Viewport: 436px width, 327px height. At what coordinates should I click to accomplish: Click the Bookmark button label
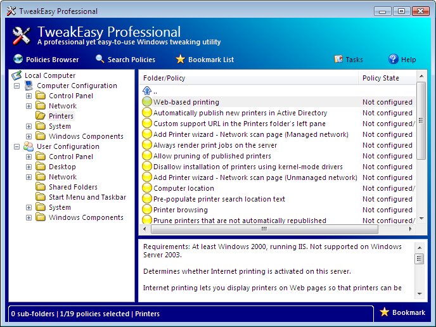409,312
